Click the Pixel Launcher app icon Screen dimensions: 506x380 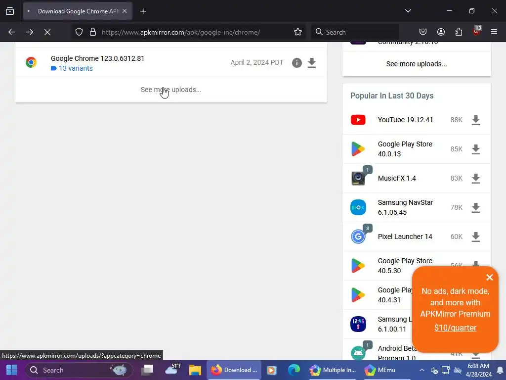[358, 237]
